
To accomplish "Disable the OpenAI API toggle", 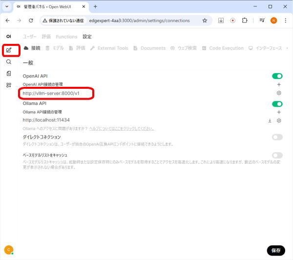I will [x=277, y=76].
